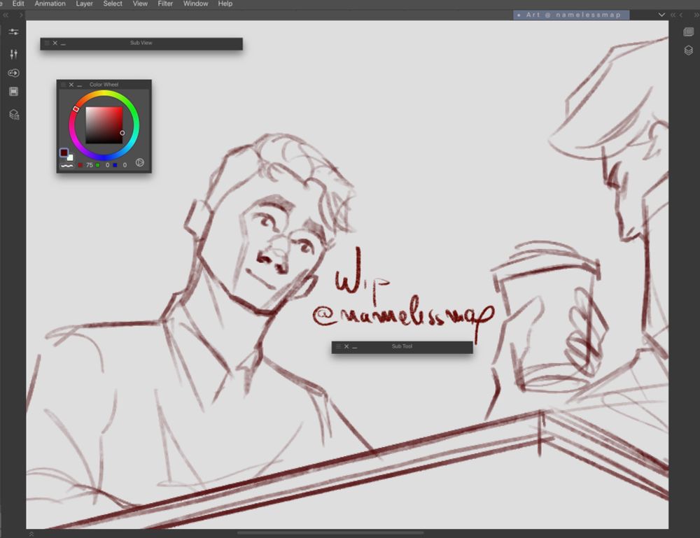
Task: Minimize the Color Wheel panel
Action: click(x=80, y=85)
